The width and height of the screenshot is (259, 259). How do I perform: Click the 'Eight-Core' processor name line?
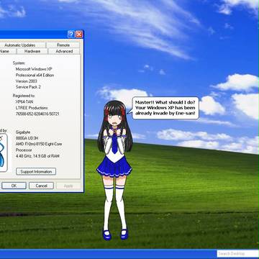coord(39,144)
